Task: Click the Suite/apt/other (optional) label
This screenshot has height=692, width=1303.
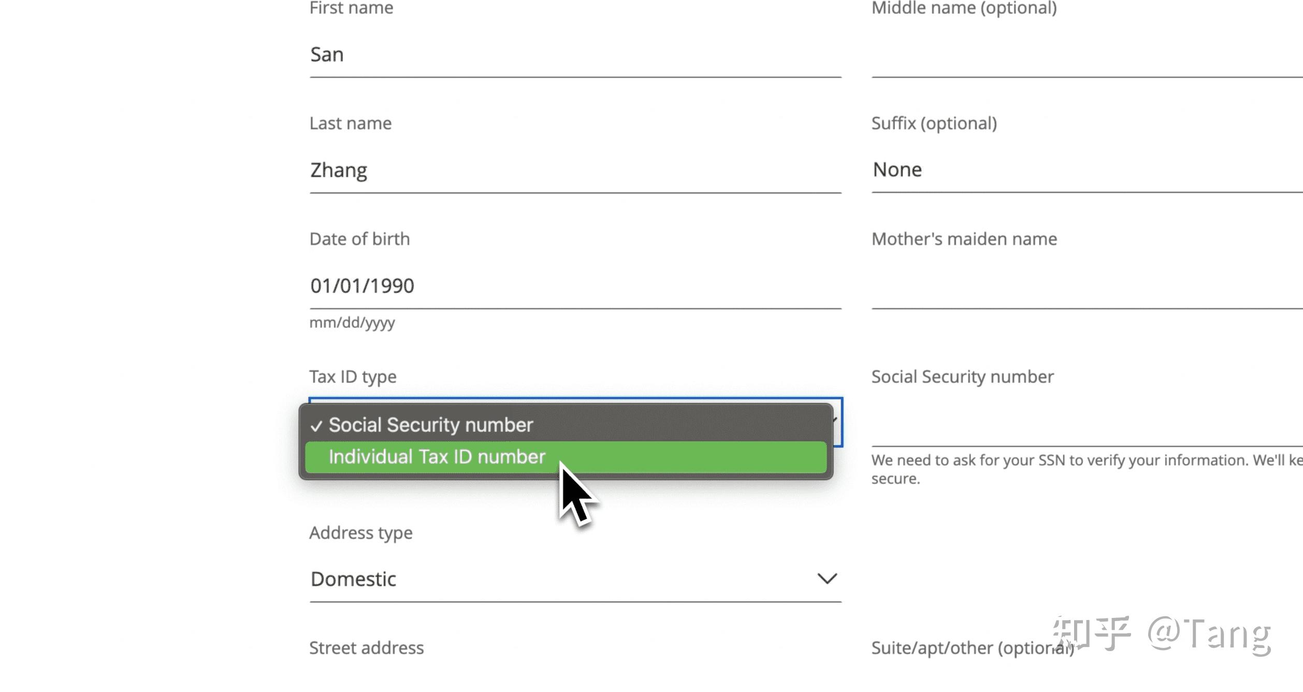Action: [972, 648]
